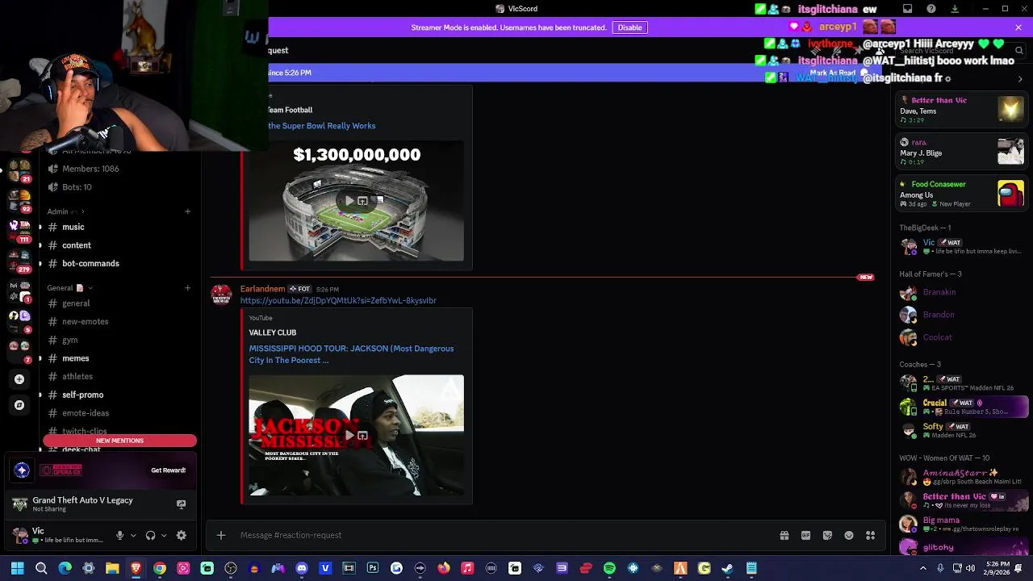Add a channel to General category
This screenshot has height=581, width=1033.
pyautogui.click(x=187, y=288)
